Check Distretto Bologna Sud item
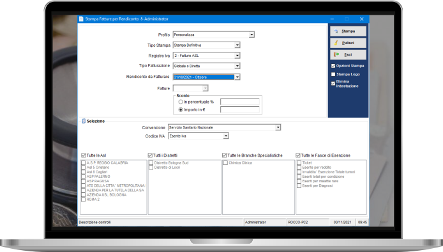The image size is (443, 252). pos(151,163)
